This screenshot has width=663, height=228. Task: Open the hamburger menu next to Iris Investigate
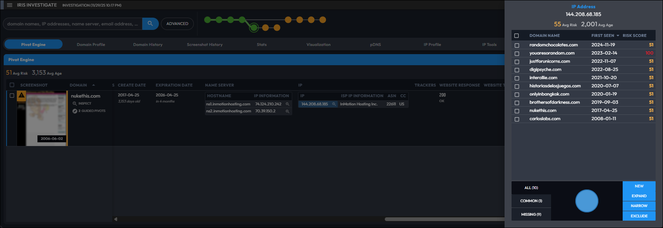[9, 5]
